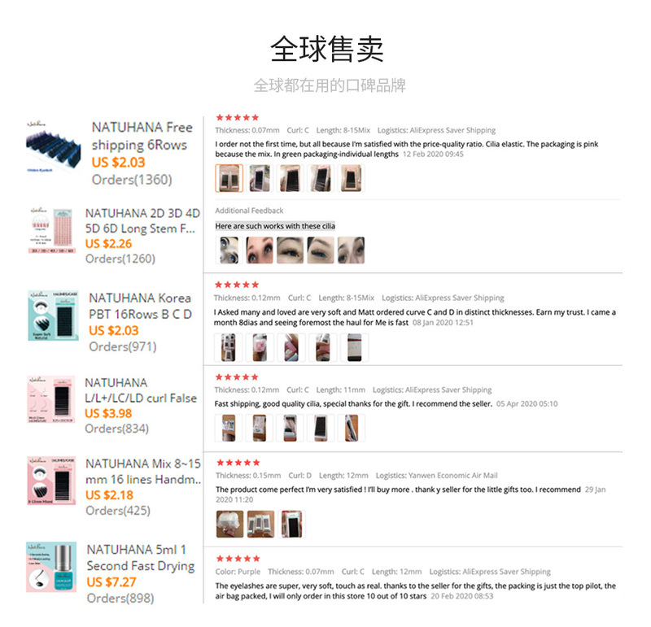Open the L/L+/LC/LD curl False lash product image
The width and height of the screenshot is (651, 627).
51,399
